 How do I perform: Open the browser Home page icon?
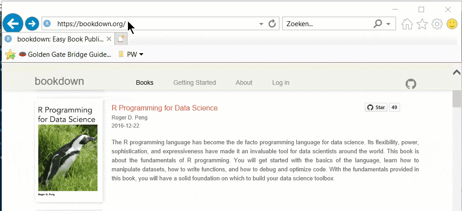[407, 24]
